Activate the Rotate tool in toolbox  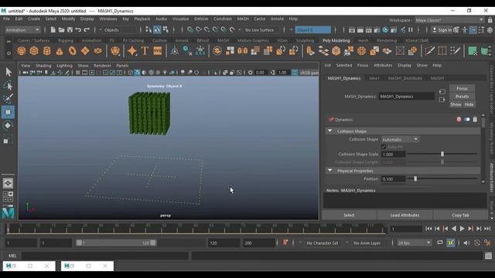[x=9, y=125]
